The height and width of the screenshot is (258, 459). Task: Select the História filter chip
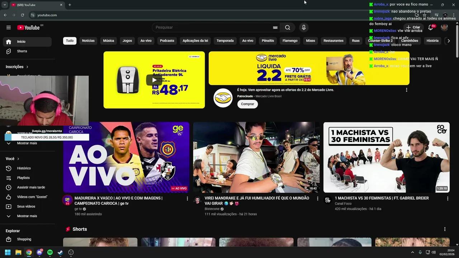click(432, 41)
